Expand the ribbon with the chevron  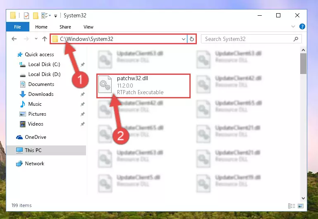293,26
